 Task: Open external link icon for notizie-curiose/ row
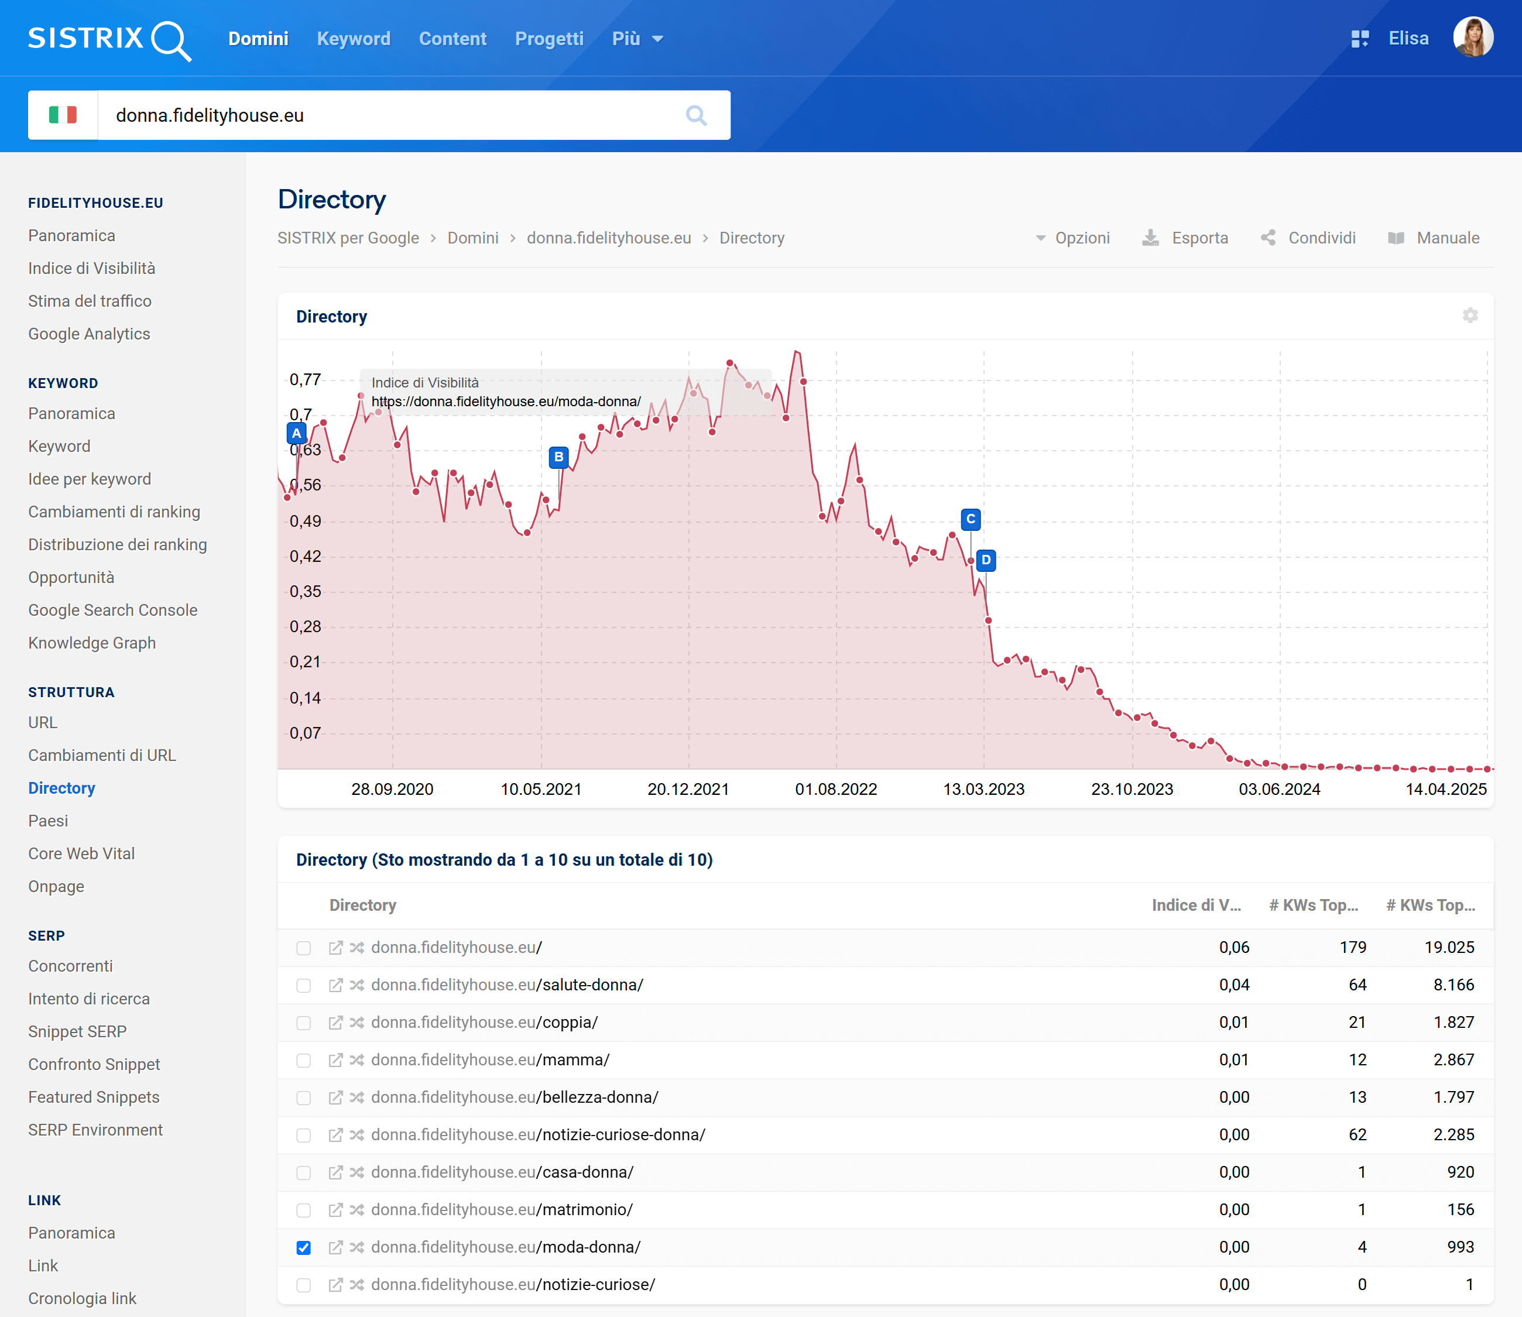(x=335, y=1285)
